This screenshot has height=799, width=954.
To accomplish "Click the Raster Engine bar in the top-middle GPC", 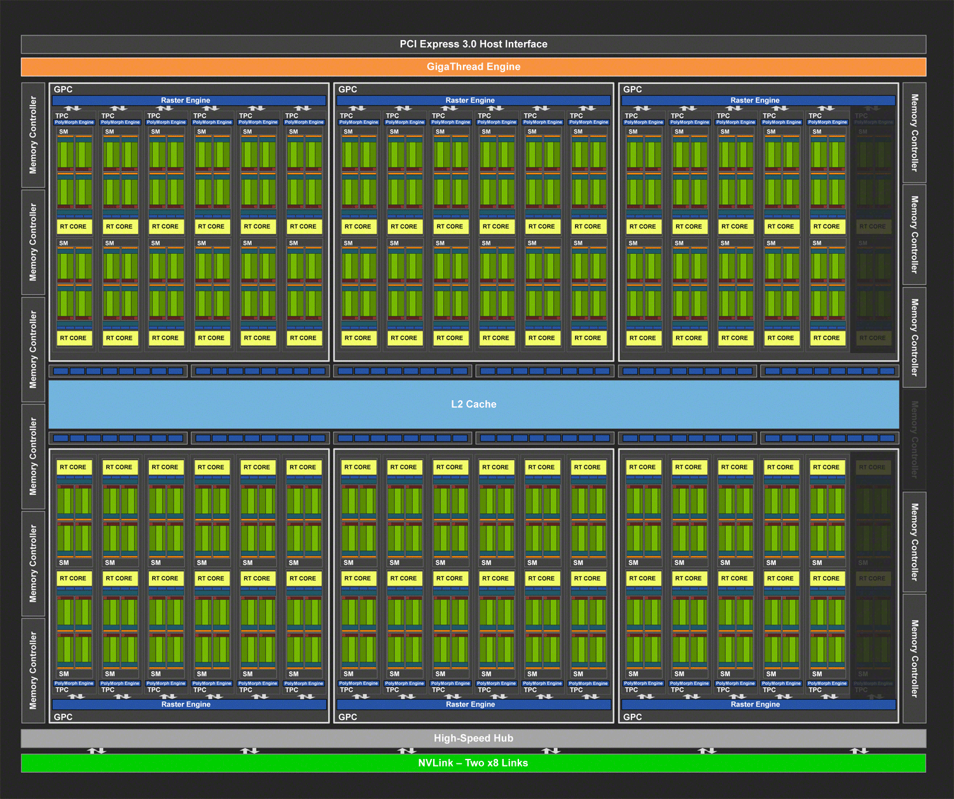I will tap(473, 101).
